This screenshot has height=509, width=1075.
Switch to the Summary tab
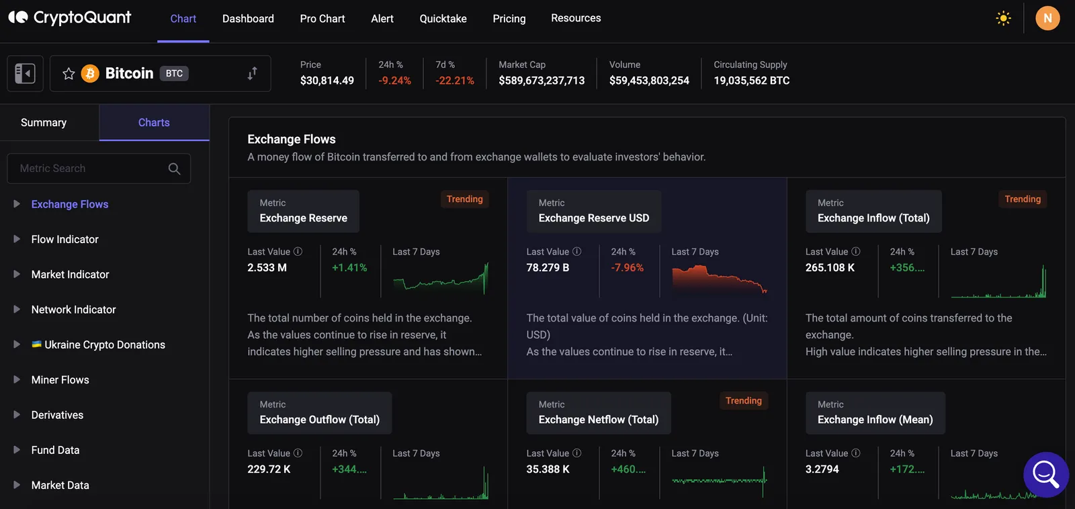tap(44, 122)
